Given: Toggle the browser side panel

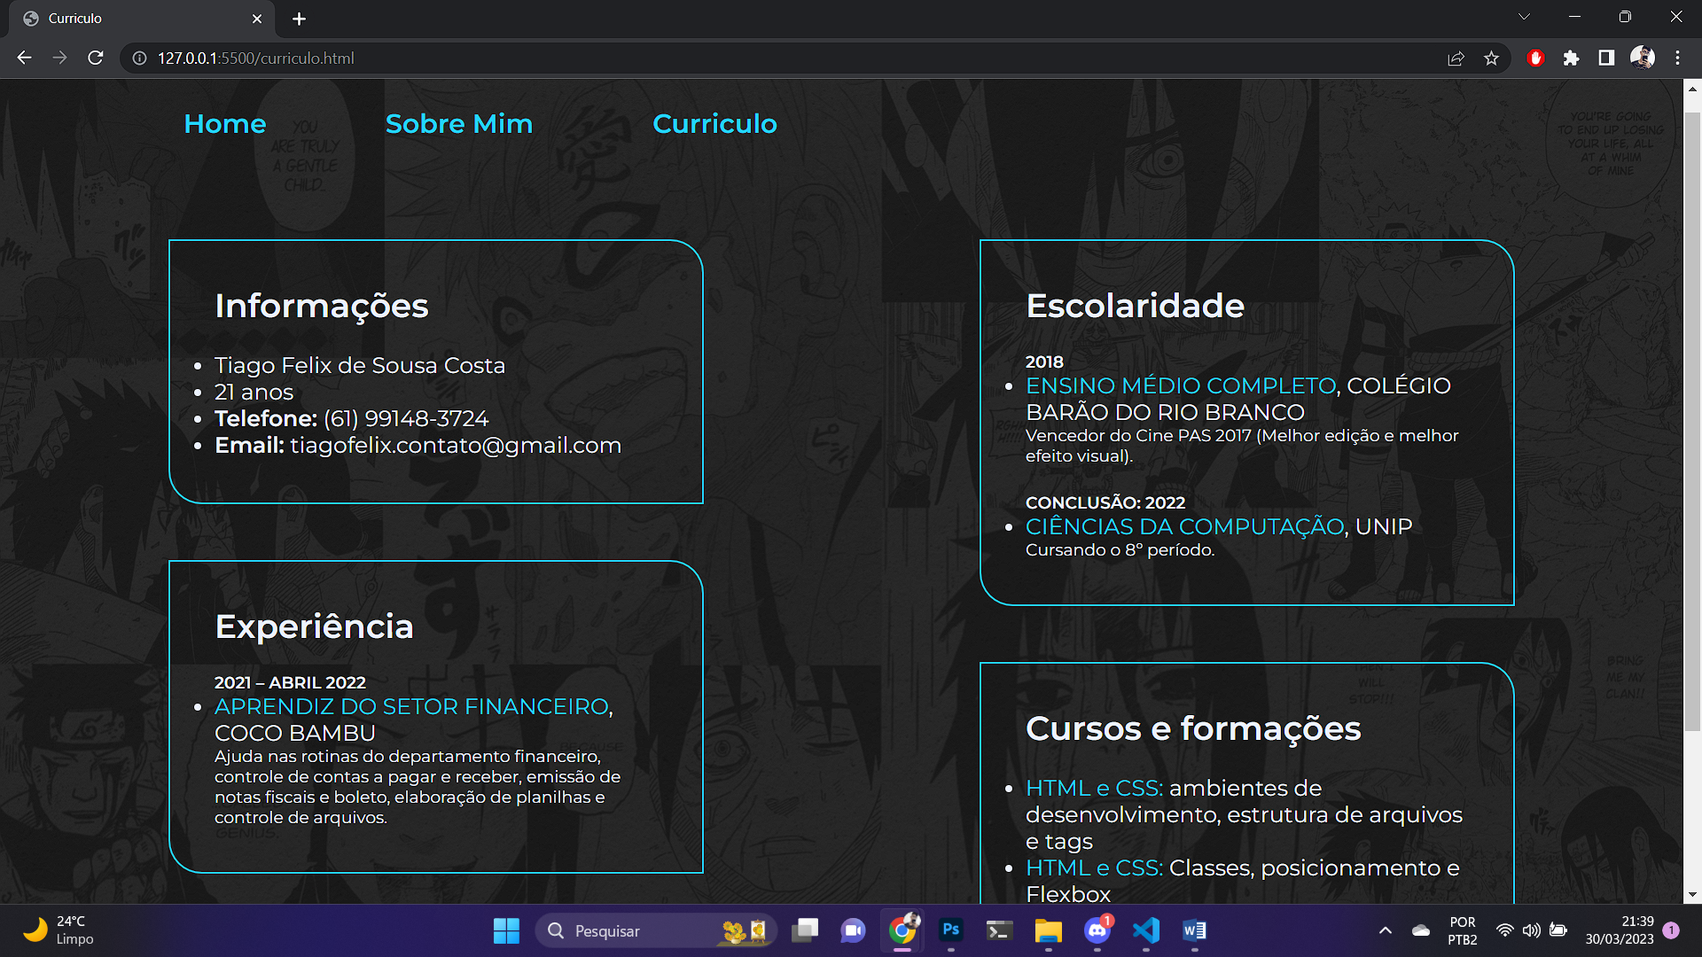Looking at the screenshot, I should pyautogui.click(x=1606, y=58).
